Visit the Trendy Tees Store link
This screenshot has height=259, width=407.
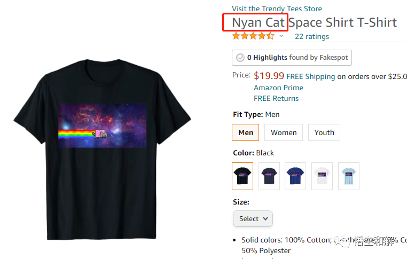point(277,9)
